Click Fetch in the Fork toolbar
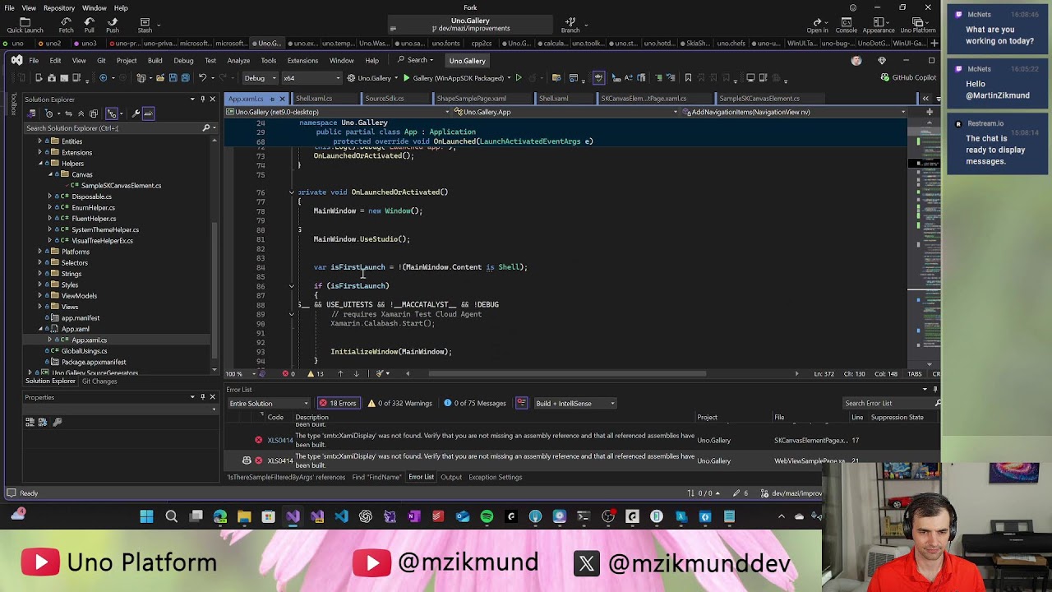 (x=66, y=25)
